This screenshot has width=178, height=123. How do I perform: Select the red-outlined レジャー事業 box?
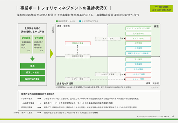138,79
